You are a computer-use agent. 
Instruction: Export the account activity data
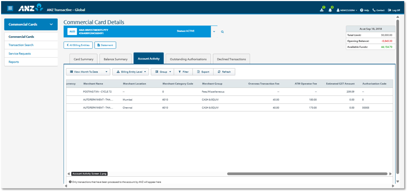tap(203, 72)
